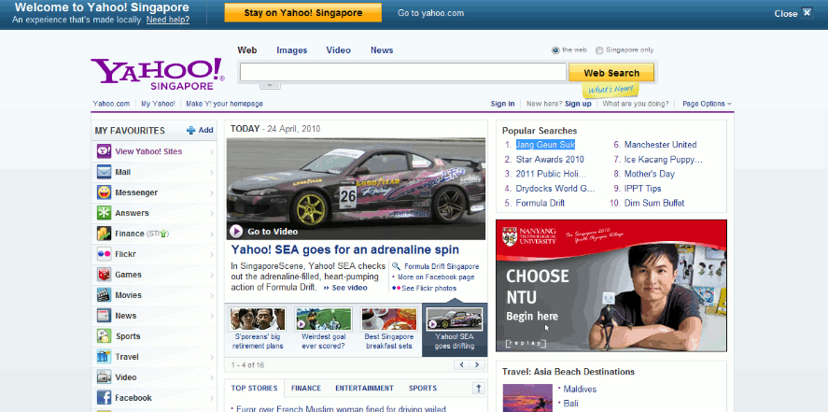Open the Travel suitcase icon
Viewport: 828px width, 412px height.
104,357
